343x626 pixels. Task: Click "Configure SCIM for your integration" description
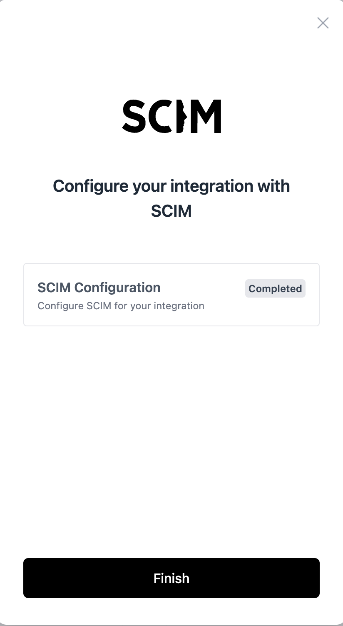coord(121,306)
